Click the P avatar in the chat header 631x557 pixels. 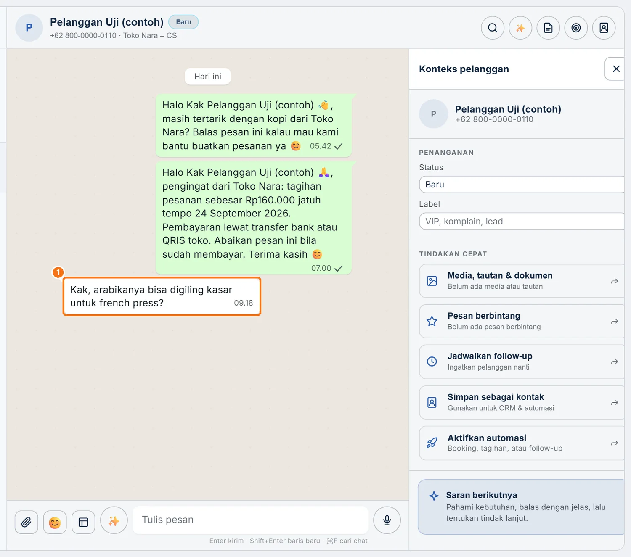(29, 28)
